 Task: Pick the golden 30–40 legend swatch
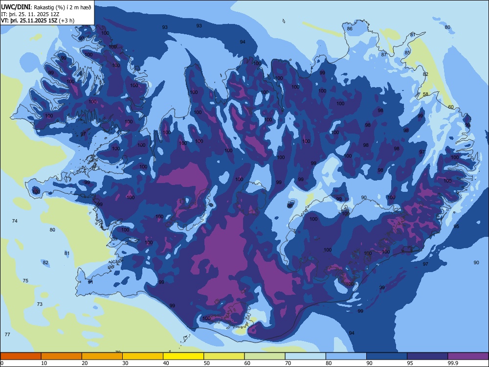(143, 356)
